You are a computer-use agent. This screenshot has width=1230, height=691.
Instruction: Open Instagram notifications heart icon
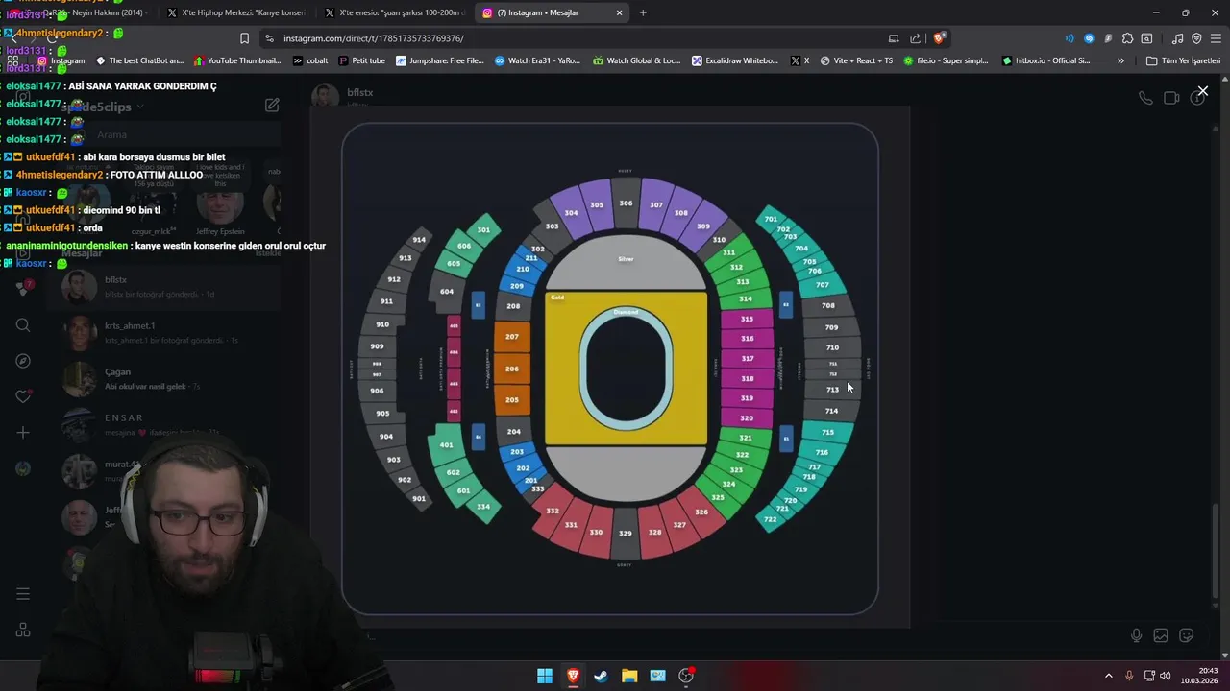point(23,396)
